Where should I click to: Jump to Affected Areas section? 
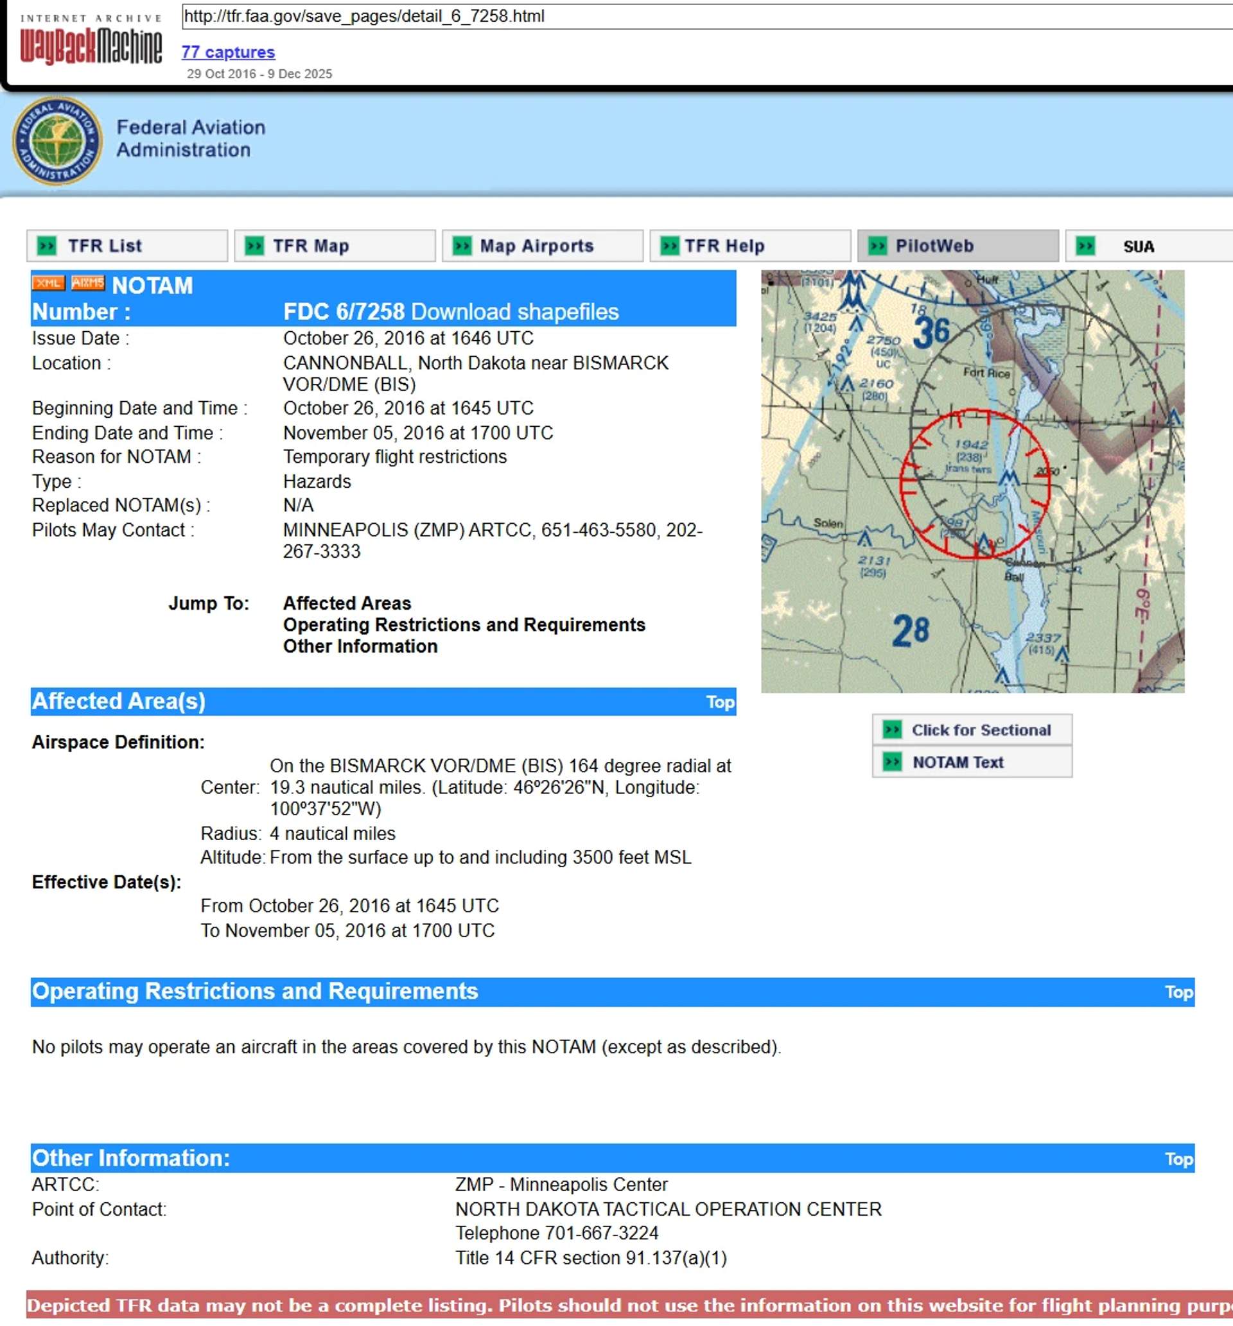pyautogui.click(x=347, y=603)
